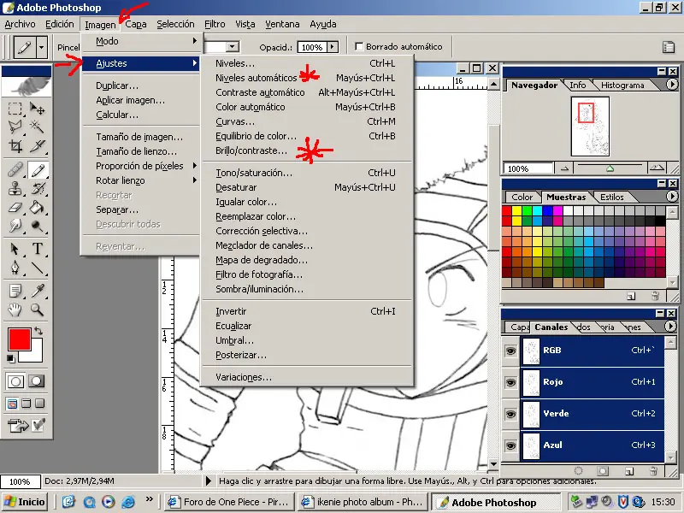Swap foreground and background colors
Image resolution: width=684 pixels, height=513 pixels.
click(x=38, y=331)
